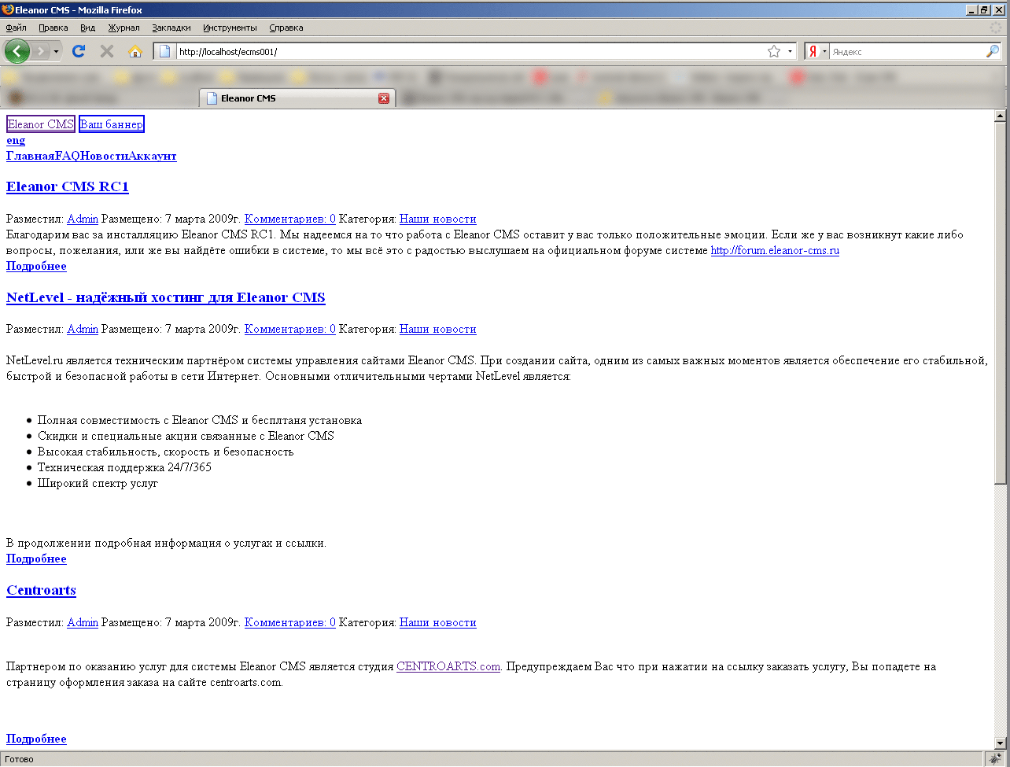Click the Forward navigation arrow

click(x=41, y=51)
